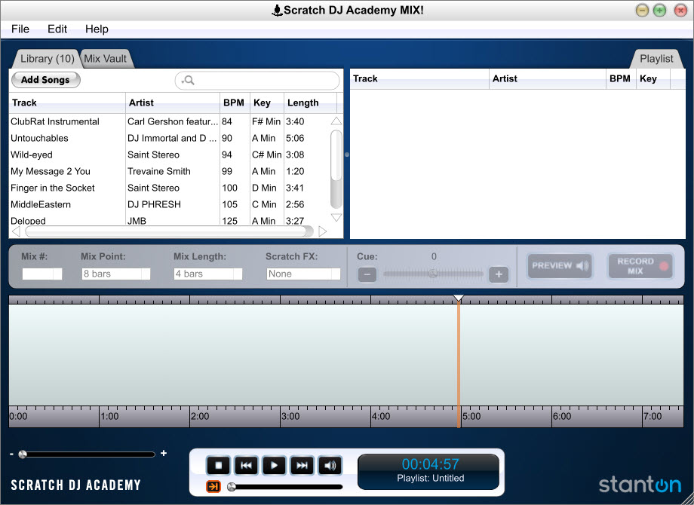Image resolution: width=694 pixels, height=505 pixels.
Task: Switch to the Library (10) tab
Action: [x=47, y=59]
